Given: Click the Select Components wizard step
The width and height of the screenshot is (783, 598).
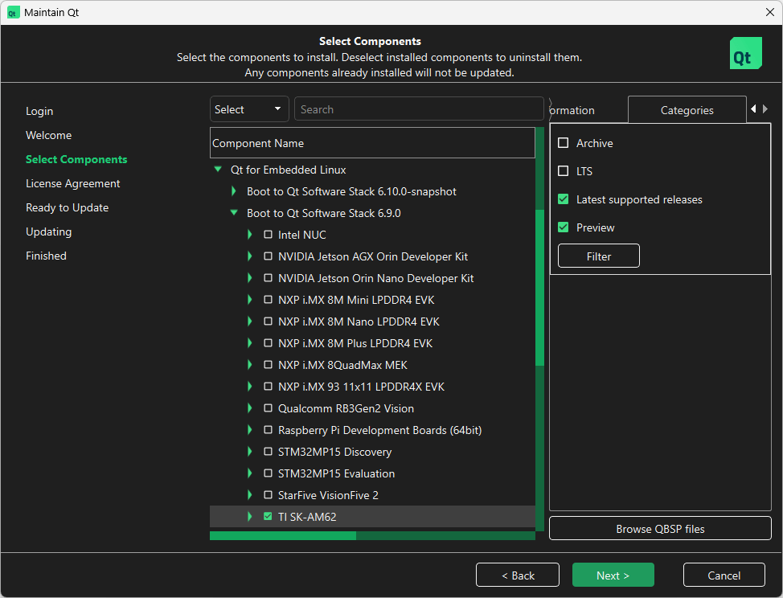Looking at the screenshot, I should 76,159.
